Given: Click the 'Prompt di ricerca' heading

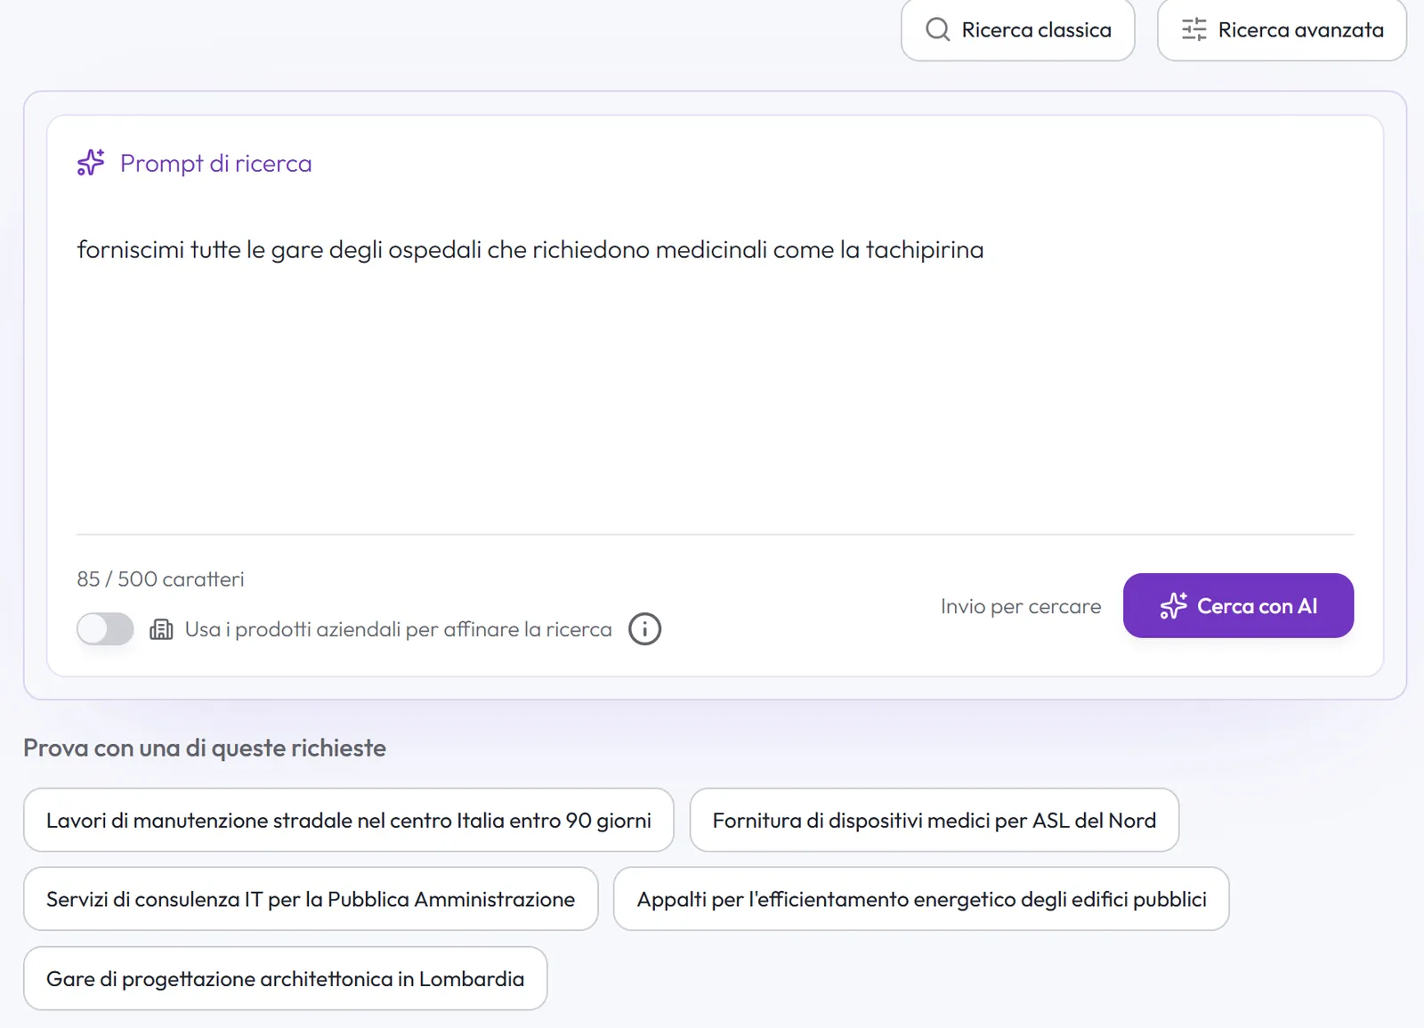Looking at the screenshot, I should tap(215, 163).
